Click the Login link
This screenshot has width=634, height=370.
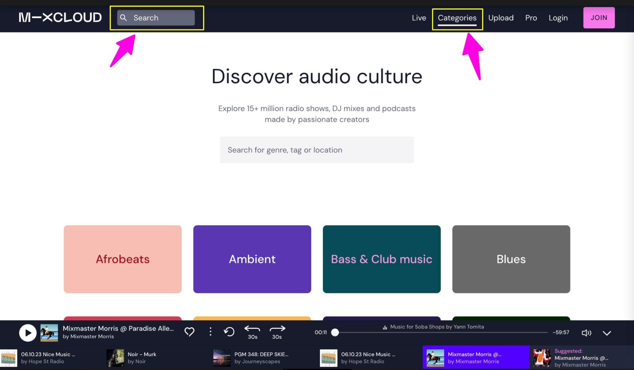[x=558, y=18]
